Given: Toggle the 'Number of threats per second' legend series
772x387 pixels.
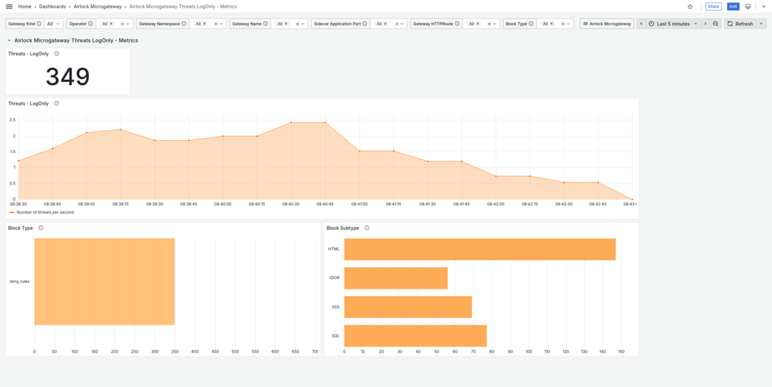Looking at the screenshot, I should pos(44,212).
